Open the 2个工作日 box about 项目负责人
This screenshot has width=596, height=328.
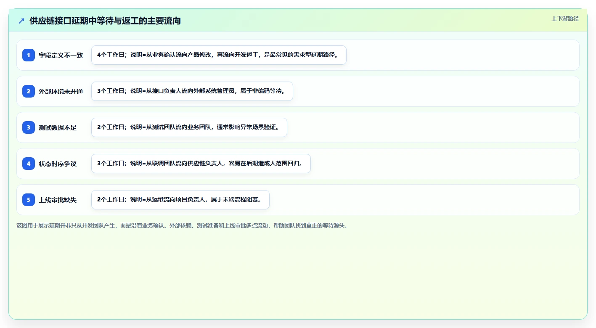click(180, 200)
